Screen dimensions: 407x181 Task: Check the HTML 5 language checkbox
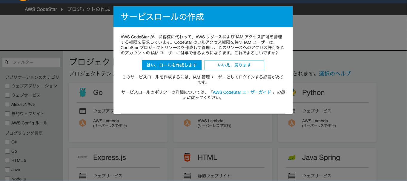click(x=7, y=160)
